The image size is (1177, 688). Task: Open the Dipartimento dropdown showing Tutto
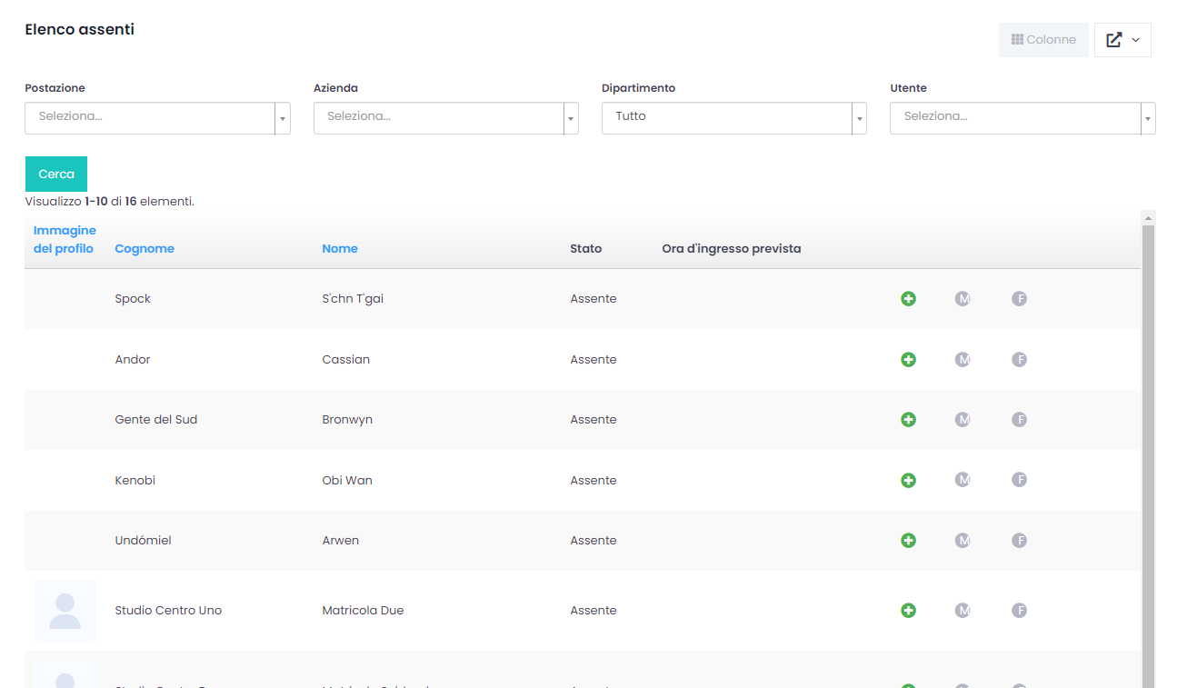pos(733,118)
